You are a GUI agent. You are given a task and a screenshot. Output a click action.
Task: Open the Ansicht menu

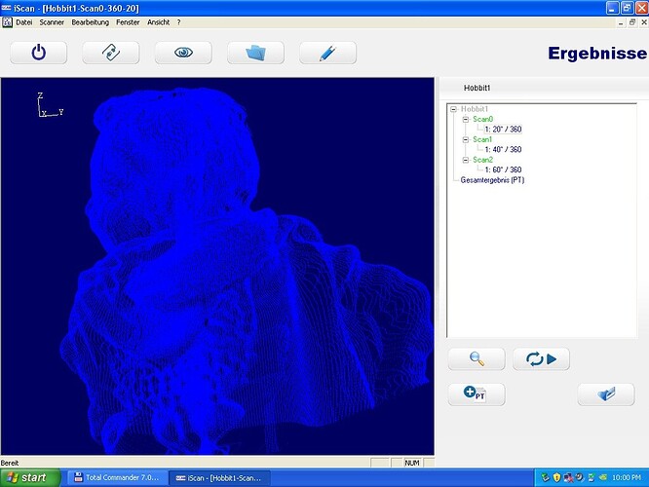click(x=158, y=21)
